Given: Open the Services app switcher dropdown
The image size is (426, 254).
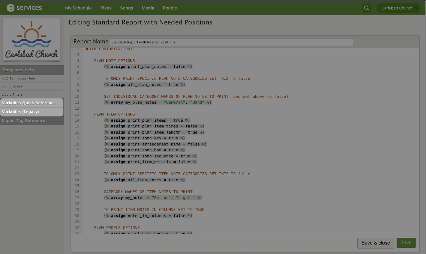Looking at the screenshot, I should click(47, 8).
